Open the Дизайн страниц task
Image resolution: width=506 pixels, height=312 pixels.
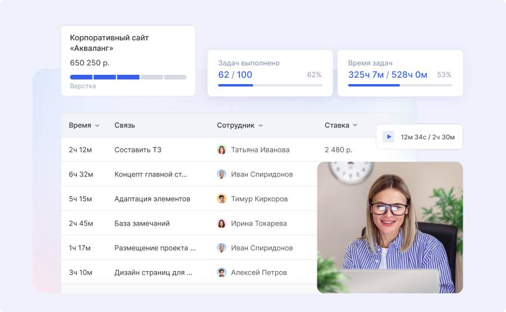click(153, 272)
